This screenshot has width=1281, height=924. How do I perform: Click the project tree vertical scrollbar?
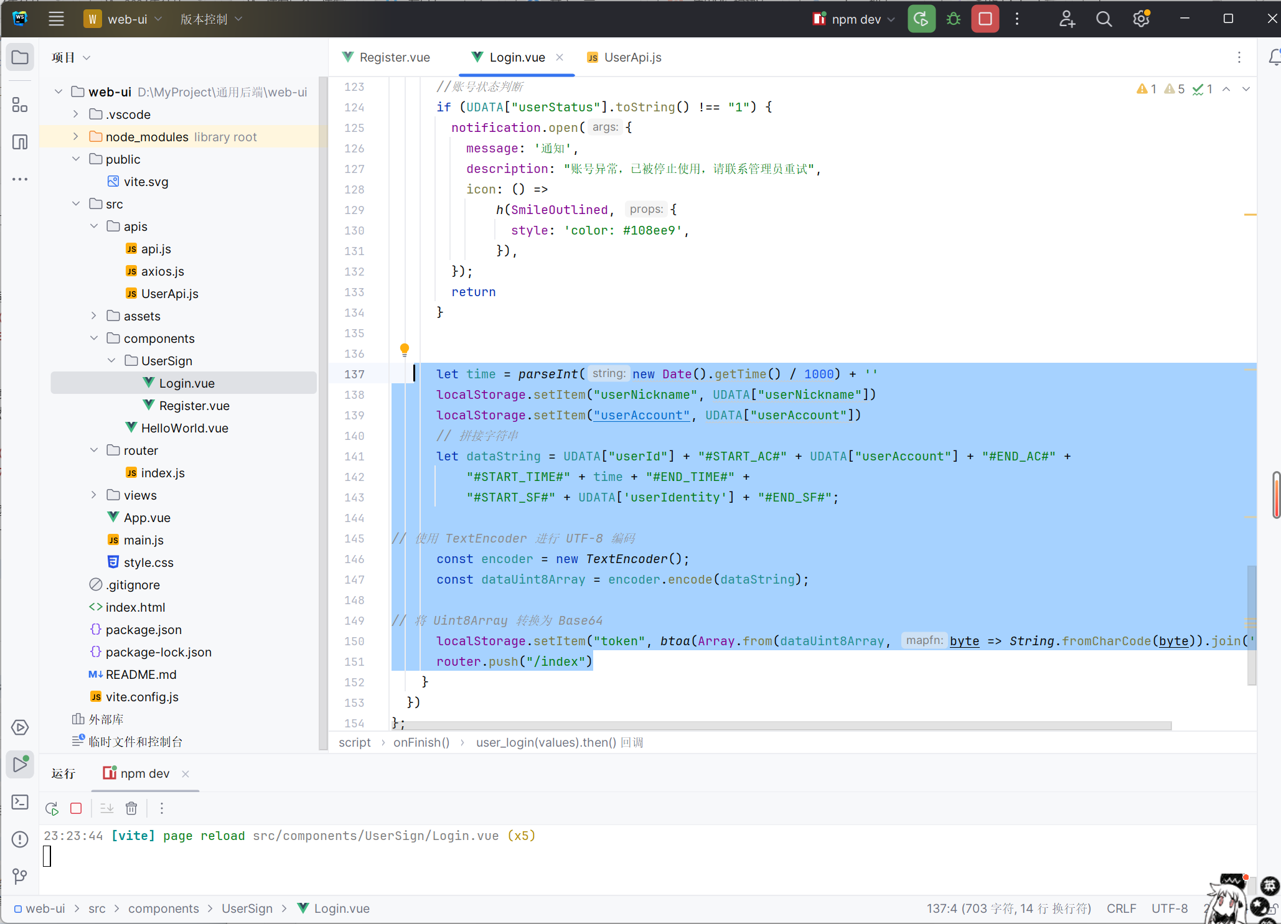(x=323, y=413)
